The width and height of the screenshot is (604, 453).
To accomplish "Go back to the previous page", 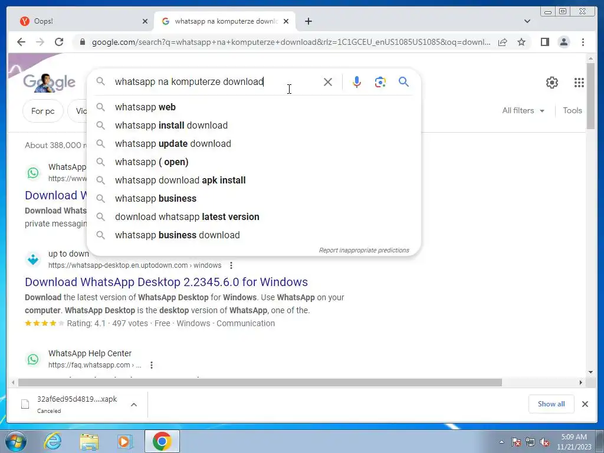I will coord(21,42).
